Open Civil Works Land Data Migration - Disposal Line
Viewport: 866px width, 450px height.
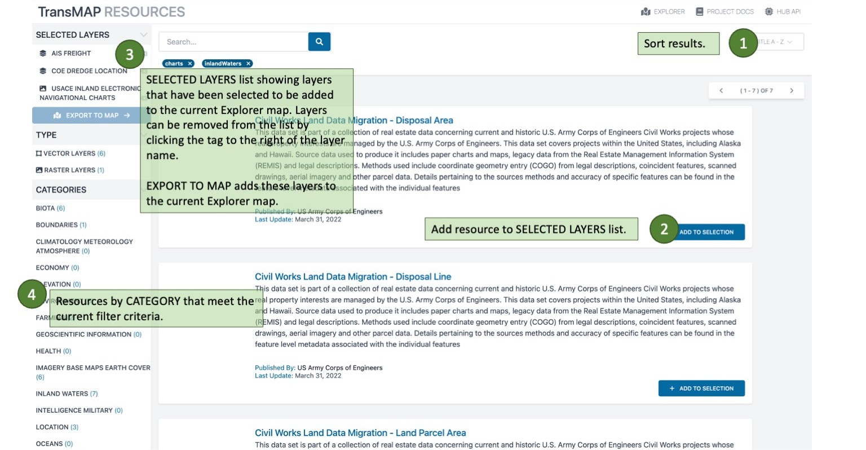click(x=353, y=277)
